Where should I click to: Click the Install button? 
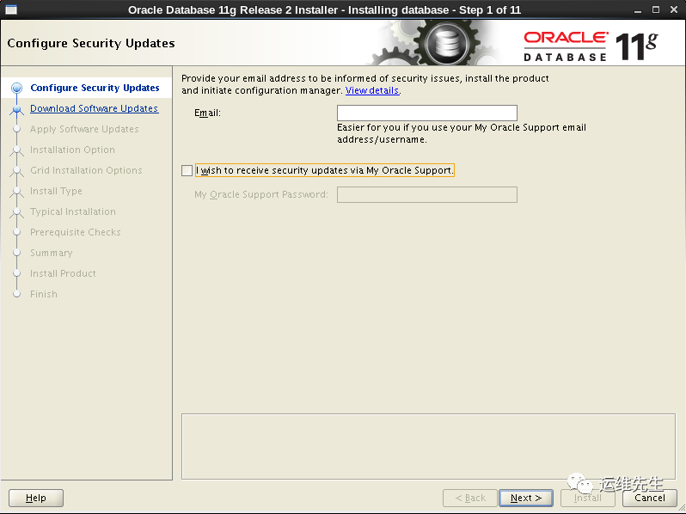(587, 498)
